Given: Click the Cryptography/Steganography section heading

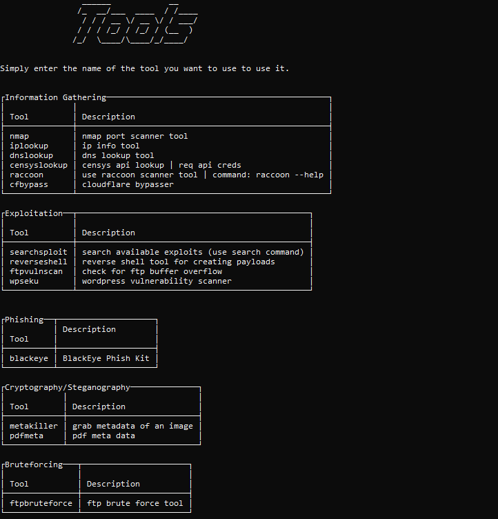Looking at the screenshot, I should tap(68, 388).
